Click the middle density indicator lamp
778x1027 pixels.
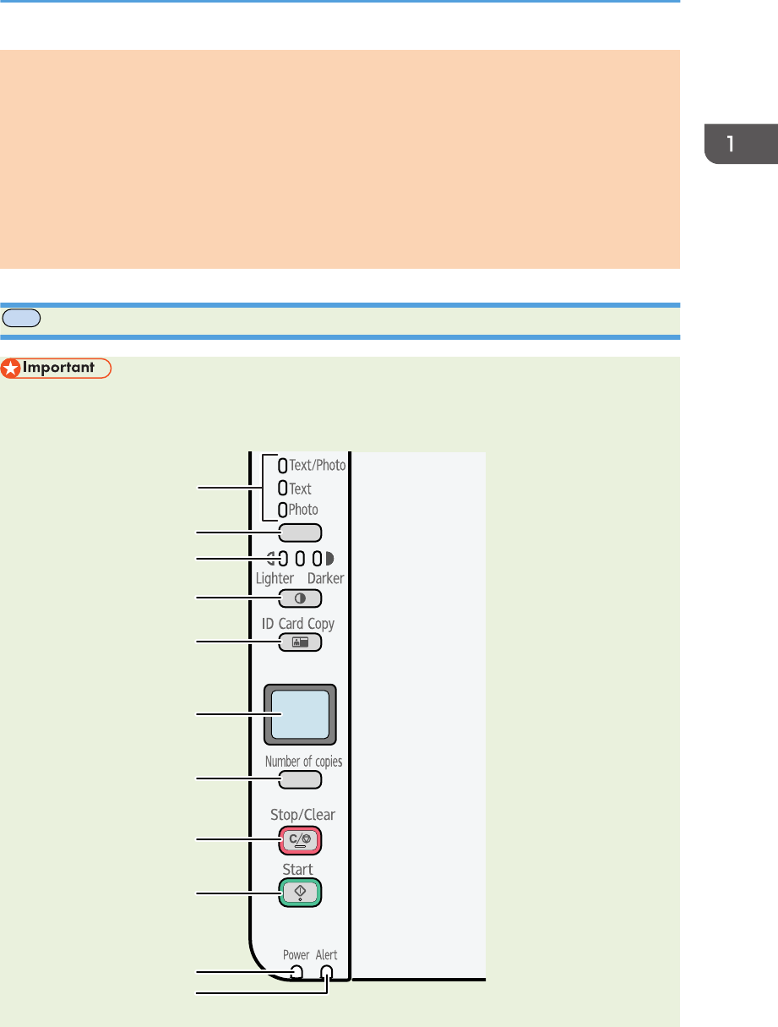(300, 558)
